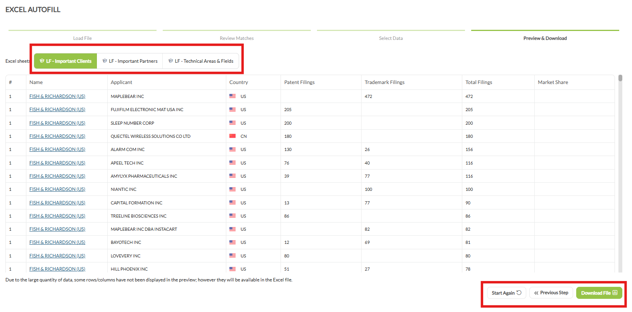
Task: Open Fish & Richardson link in SLEEP NUMBER CORP row
Action: click(x=57, y=123)
